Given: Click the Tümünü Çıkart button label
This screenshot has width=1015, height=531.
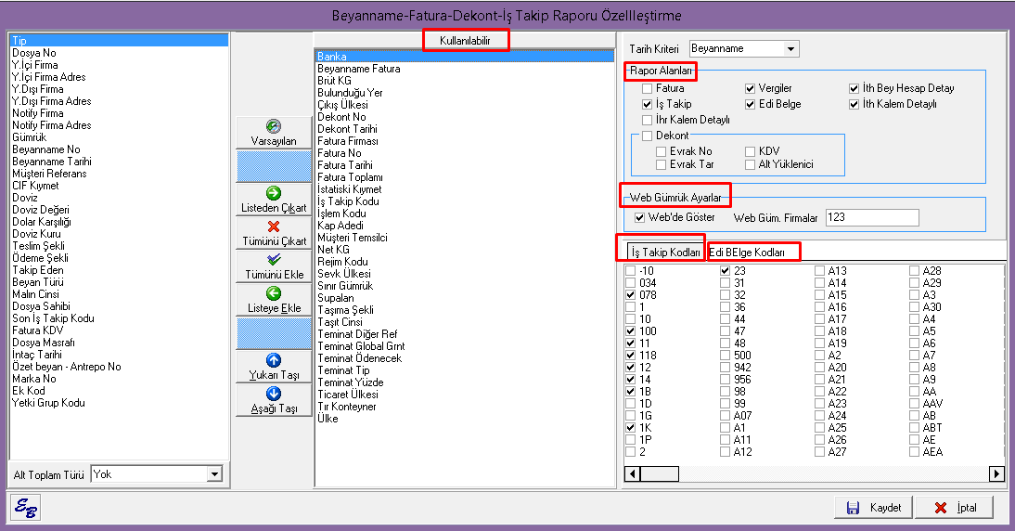Looking at the screenshot, I should tap(275, 240).
